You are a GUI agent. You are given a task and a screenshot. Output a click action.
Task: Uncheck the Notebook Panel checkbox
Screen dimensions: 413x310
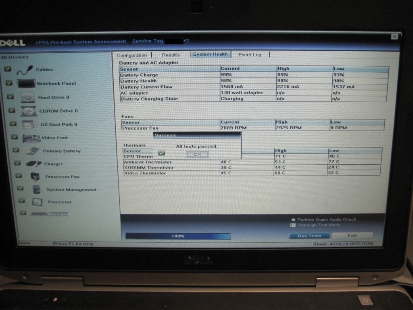click(9, 83)
